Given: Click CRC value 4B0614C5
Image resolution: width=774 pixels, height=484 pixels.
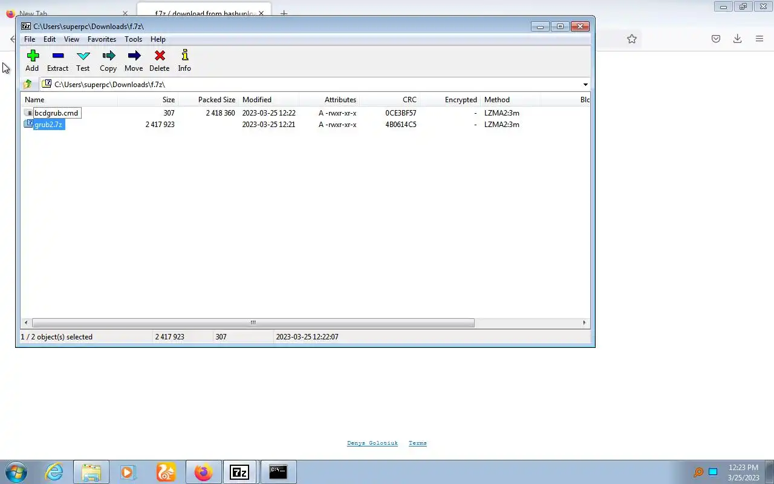Looking at the screenshot, I should 401,125.
